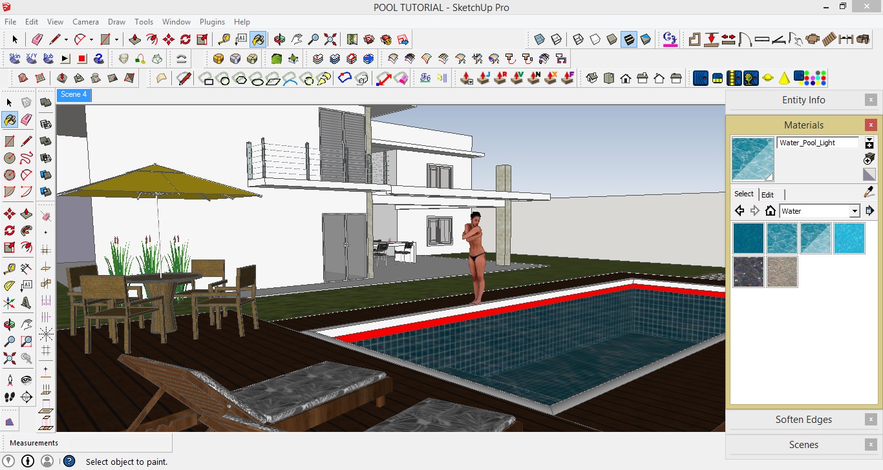Open the Water materials collection dropdown
Image resolution: width=883 pixels, height=470 pixels.
click(x=855, y=210)
